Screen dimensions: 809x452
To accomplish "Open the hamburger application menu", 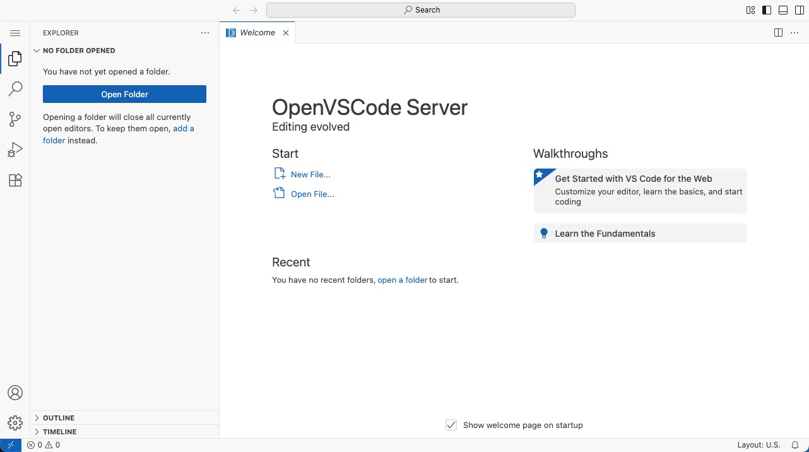I will pos(15,33).
